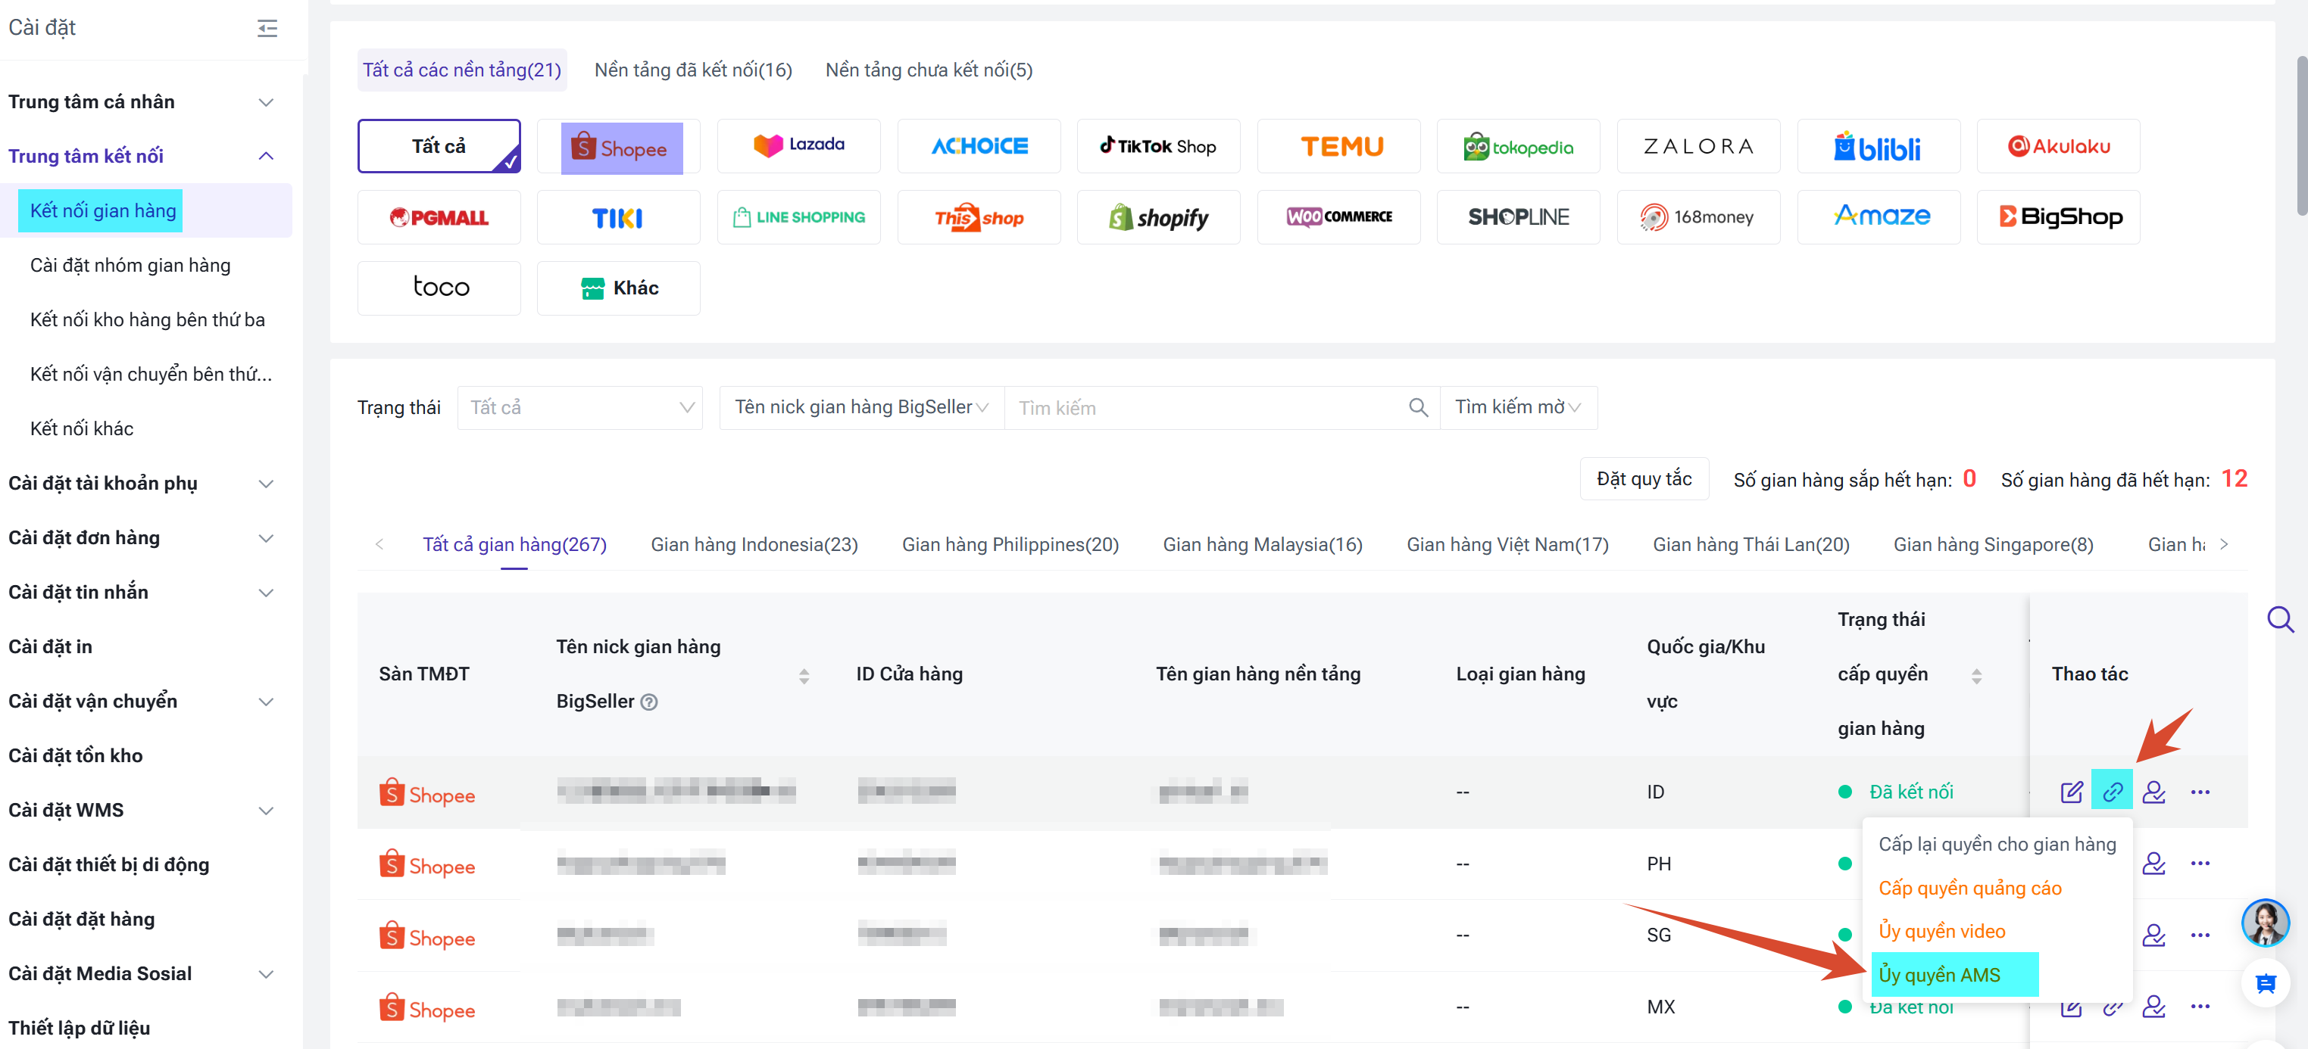Expand Trung tâm cá nhân section

click(265, 102)
